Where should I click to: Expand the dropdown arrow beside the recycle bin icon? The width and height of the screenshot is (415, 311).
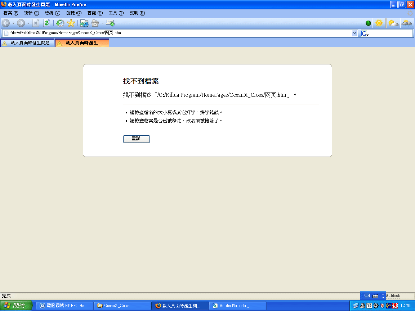coord(103,23)
